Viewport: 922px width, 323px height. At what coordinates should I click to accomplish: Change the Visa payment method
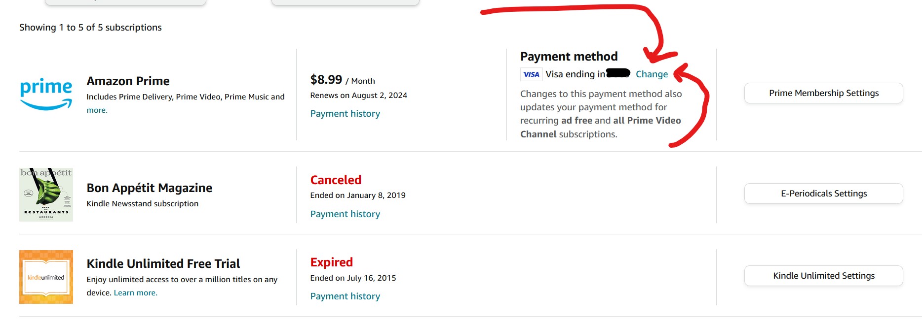tap(652, 74)
